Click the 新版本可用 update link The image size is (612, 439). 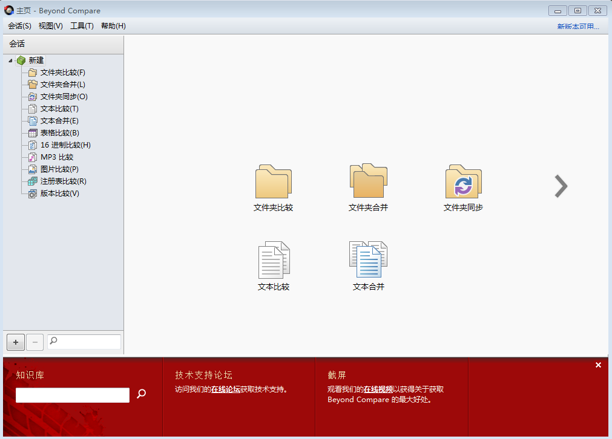(x=577, y=27)
